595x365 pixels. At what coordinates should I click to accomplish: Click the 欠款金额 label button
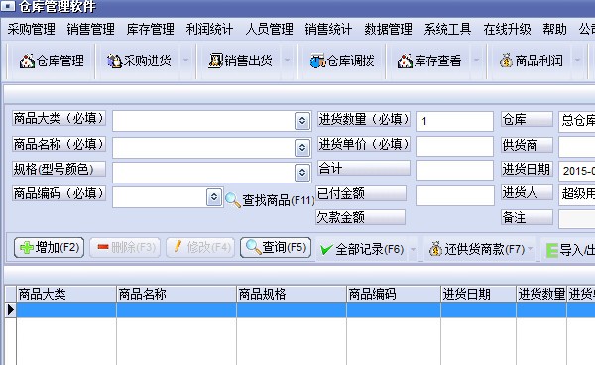(x=360, y=217)
